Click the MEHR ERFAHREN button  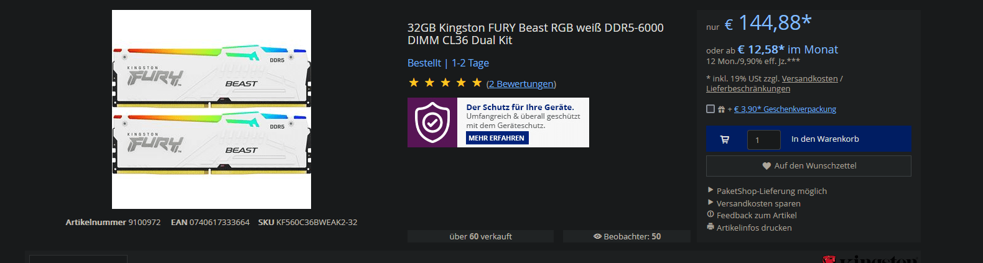click(x=497, y=138)
